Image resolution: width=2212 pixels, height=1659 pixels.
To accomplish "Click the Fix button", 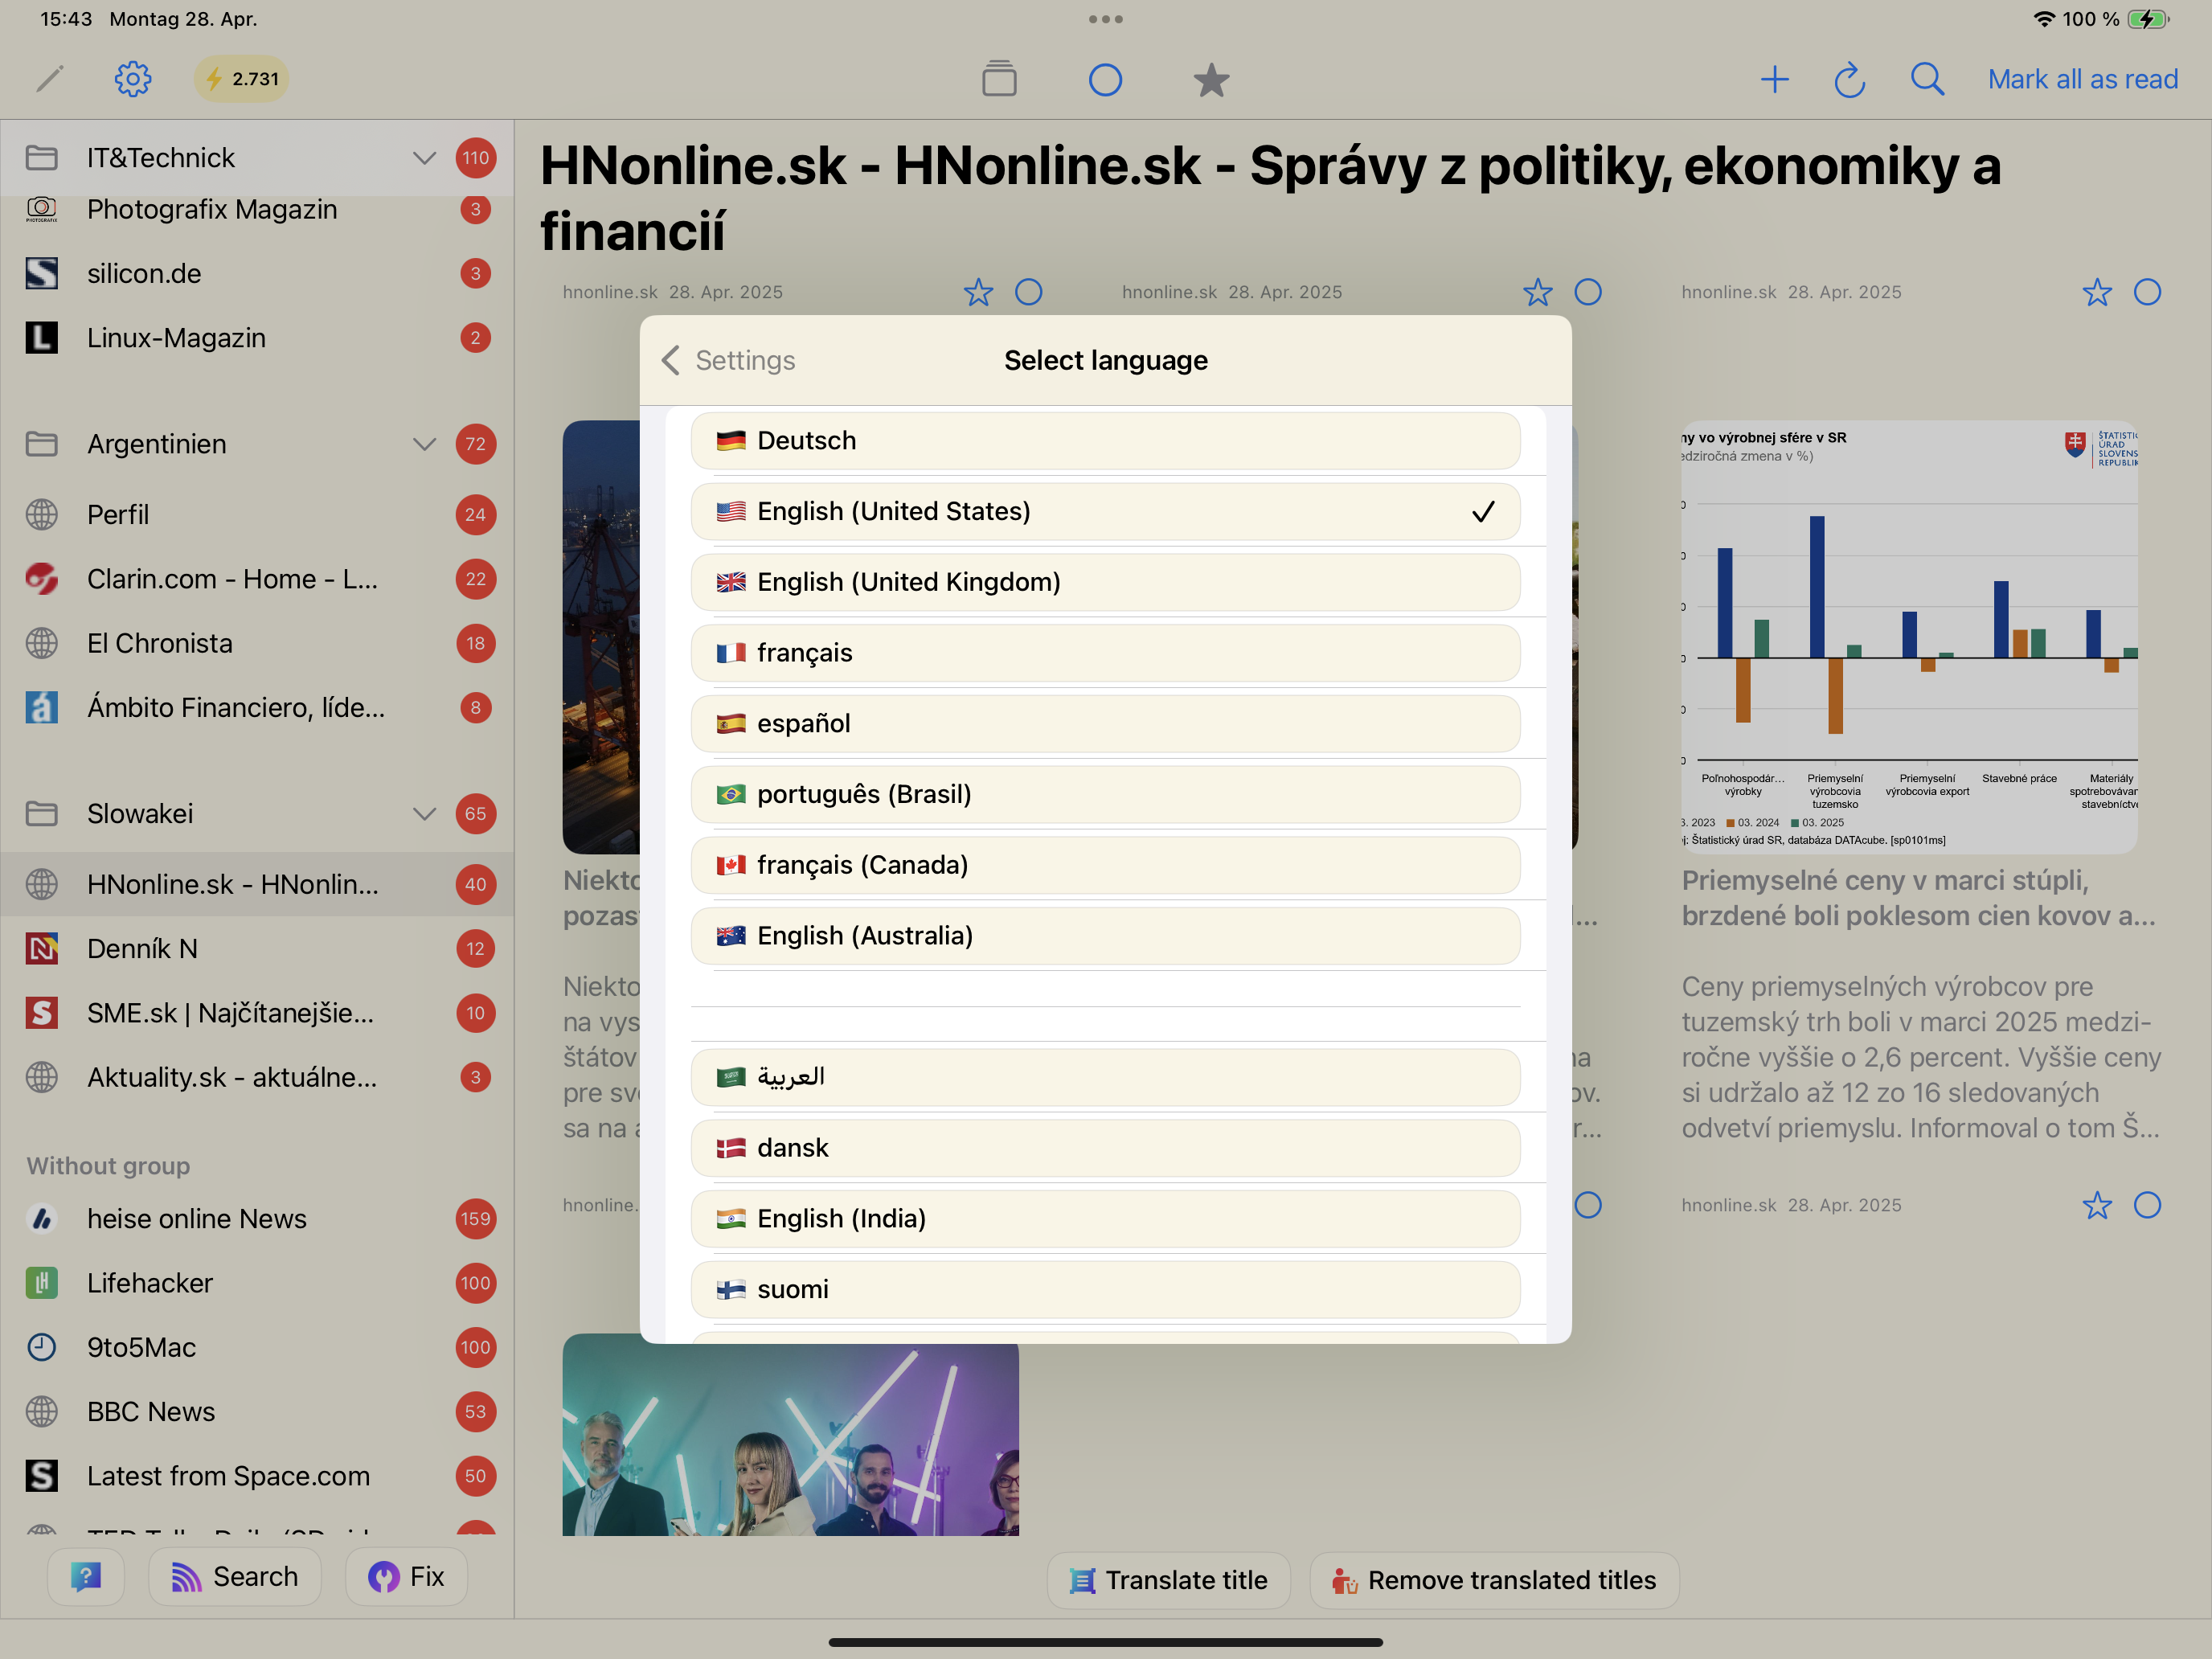I will pos(406,1577).
